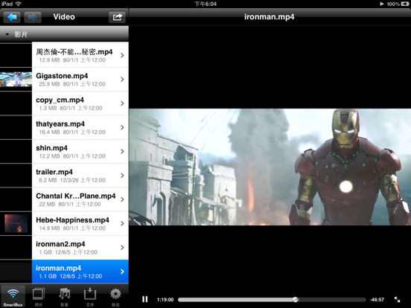Image resolution: width=411 pixels, height=308 pixels.
Task: Go back with the blue left arrow
Action: click(12, 17)
